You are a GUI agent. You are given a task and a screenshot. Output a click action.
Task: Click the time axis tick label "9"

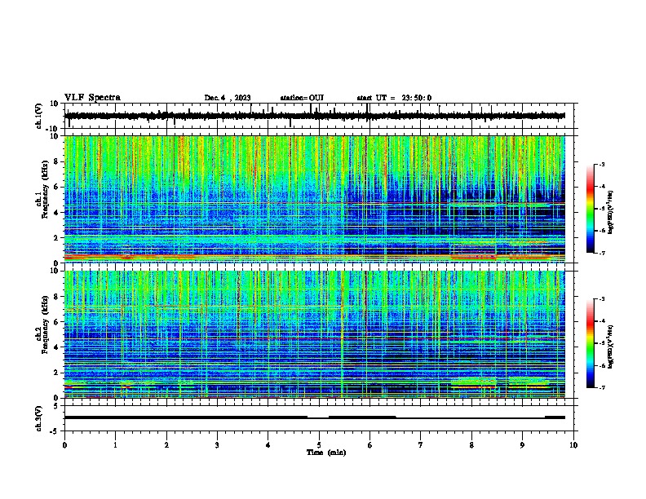pos(522,445)
